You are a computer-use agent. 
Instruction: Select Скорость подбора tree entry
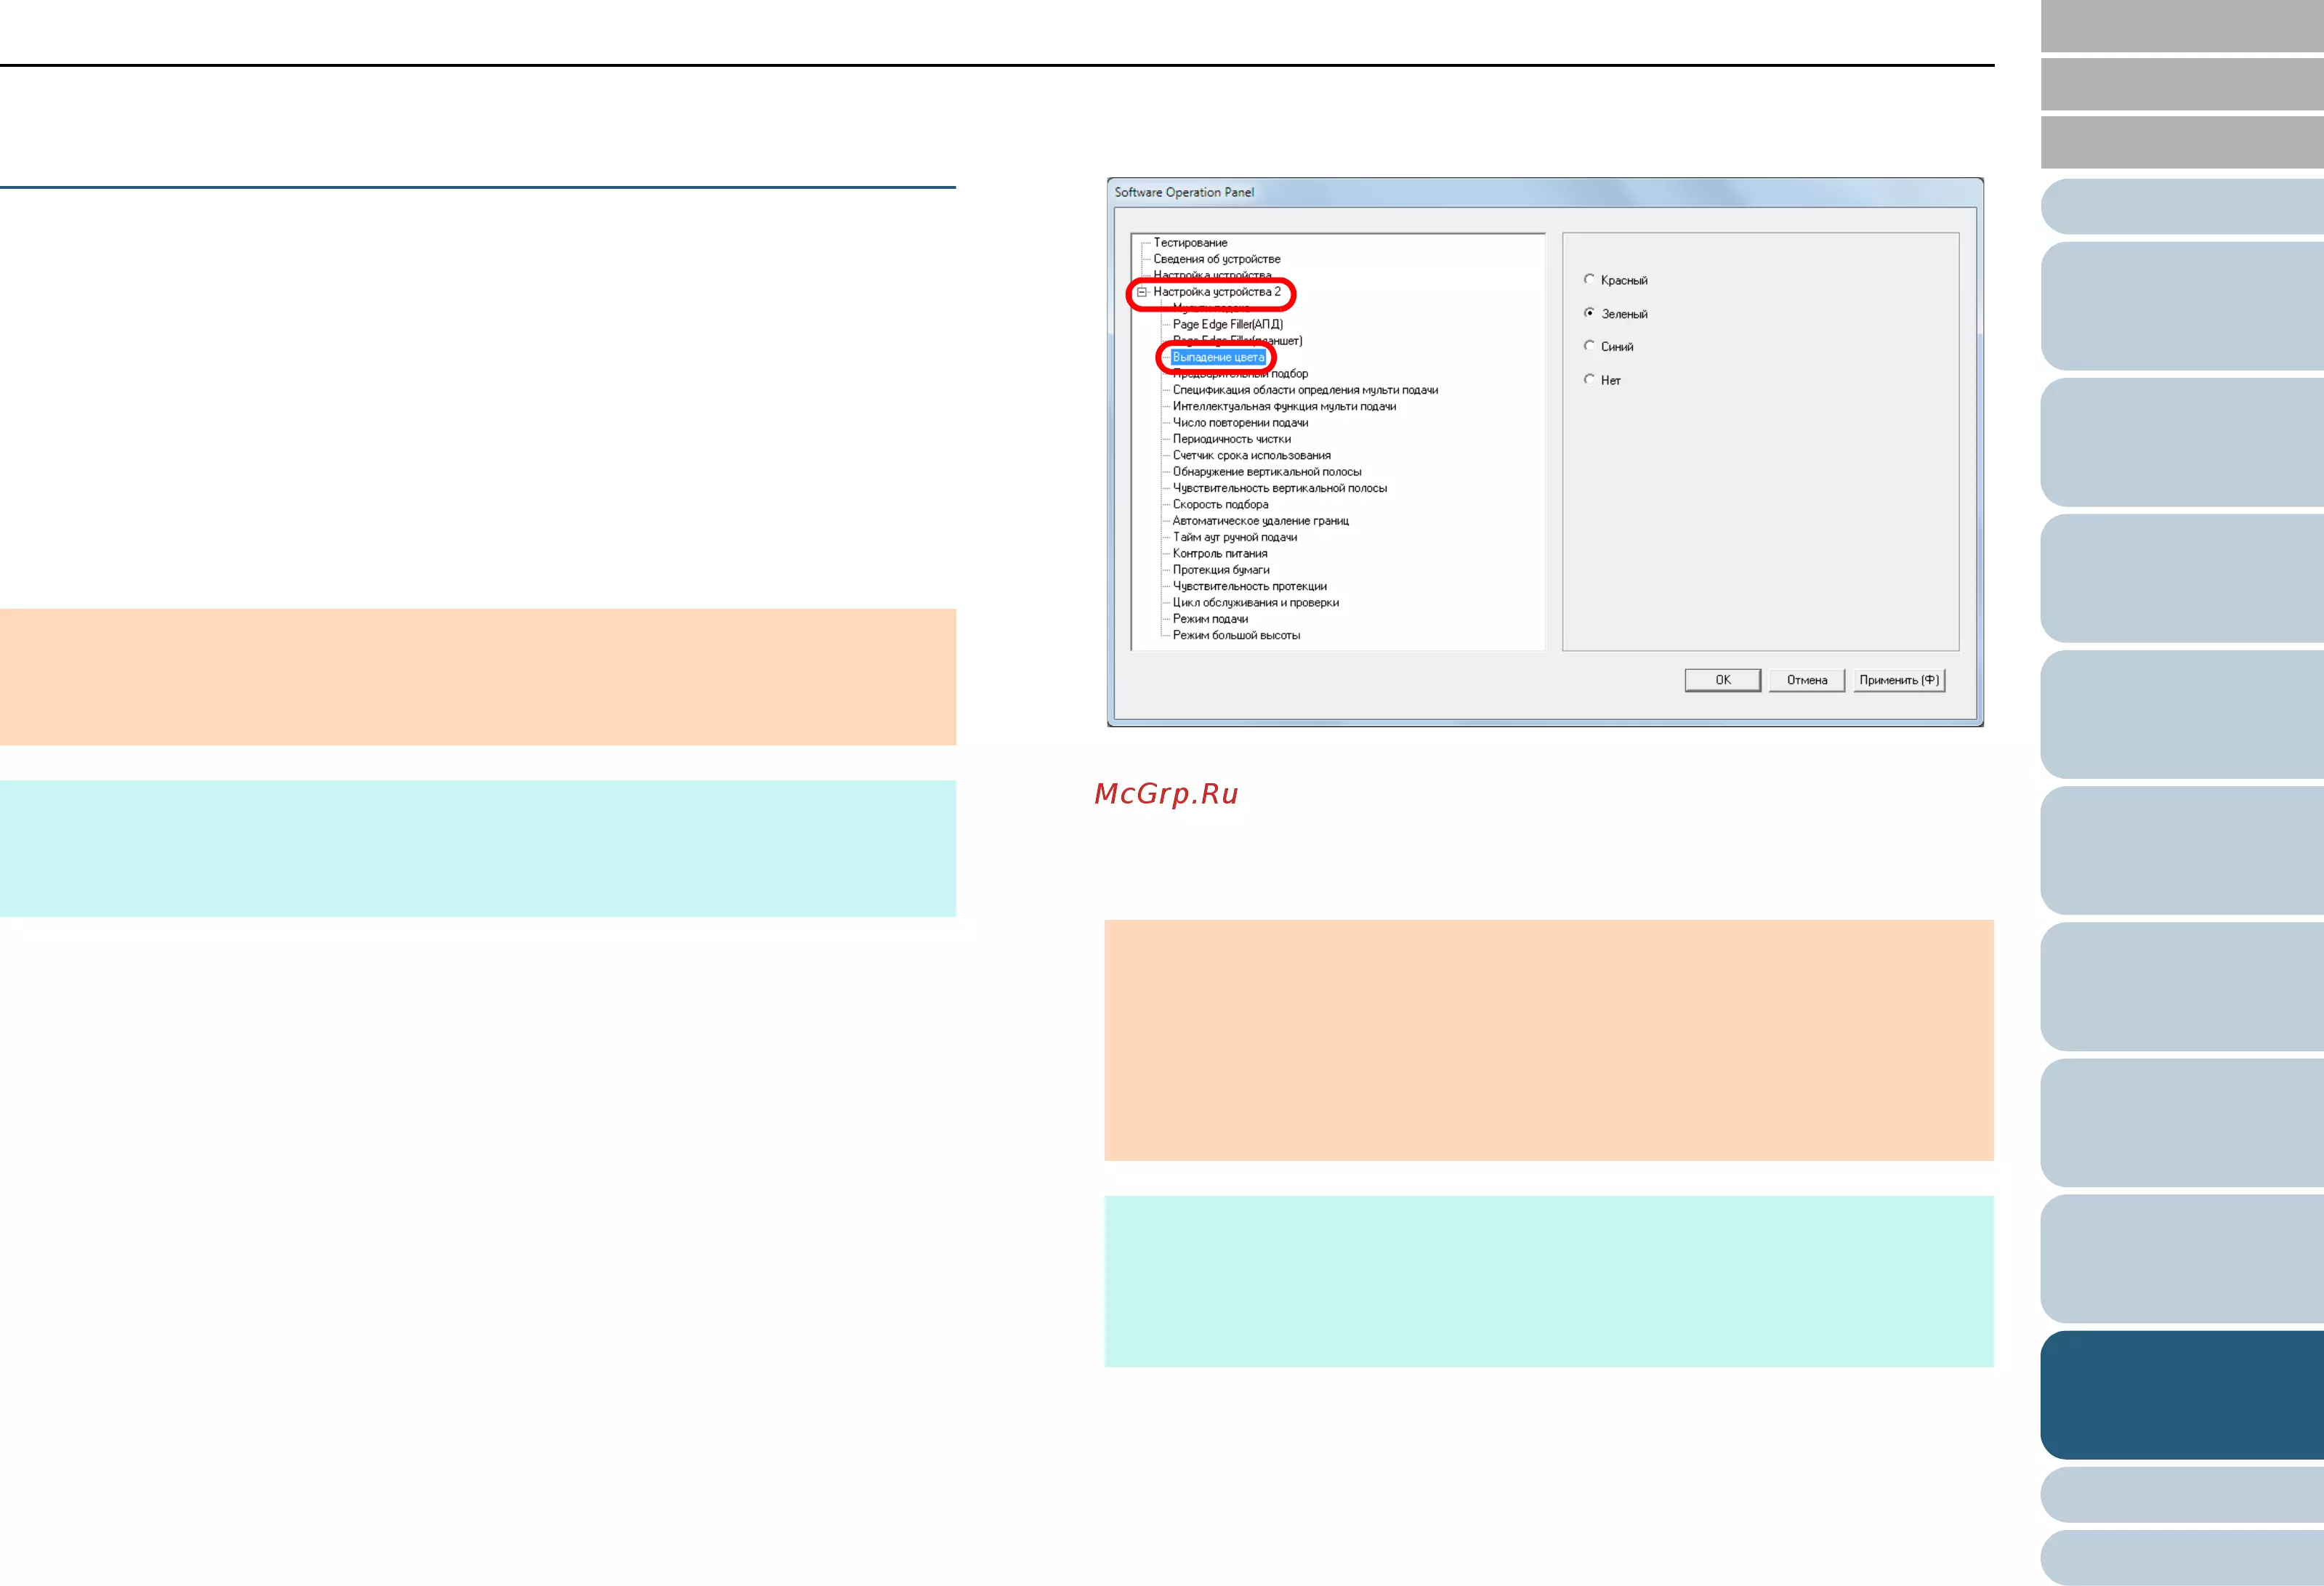(x=1220, y=505)
